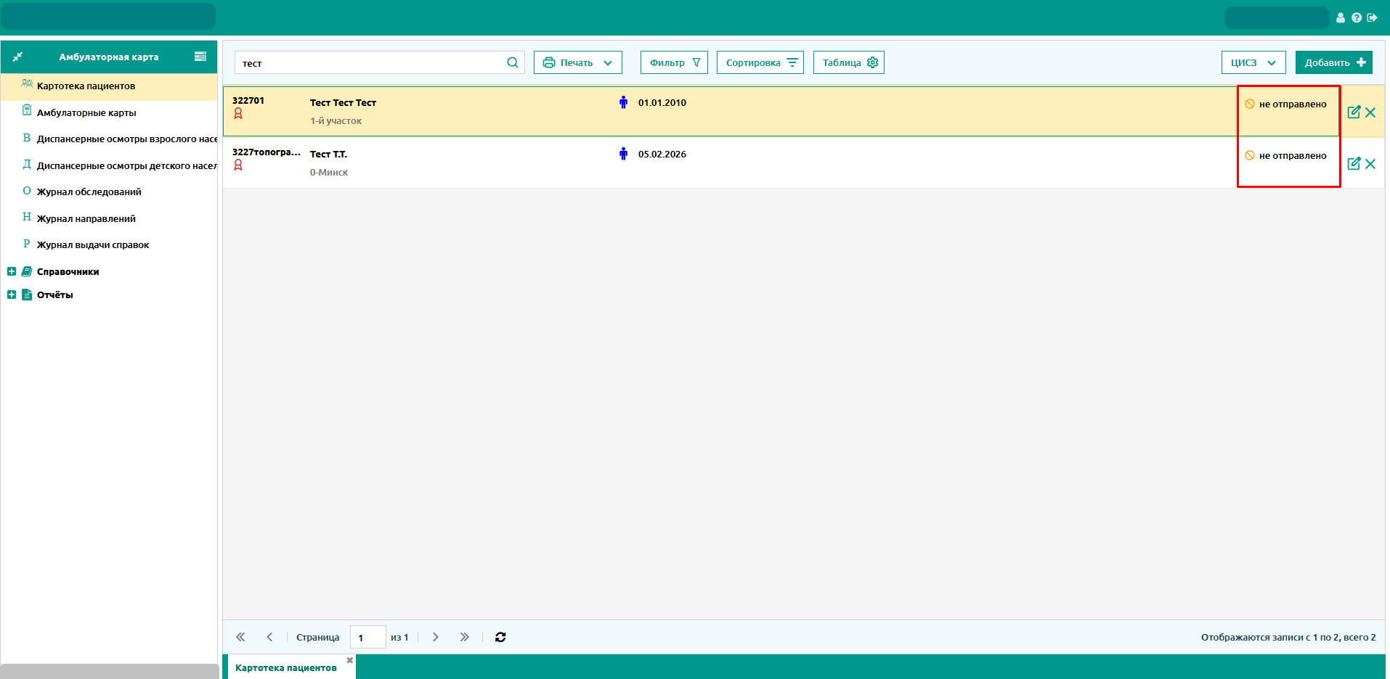Open the help question mark icon
Viewport: 1390px width, 679px height.
click(x=1357, y=18)
